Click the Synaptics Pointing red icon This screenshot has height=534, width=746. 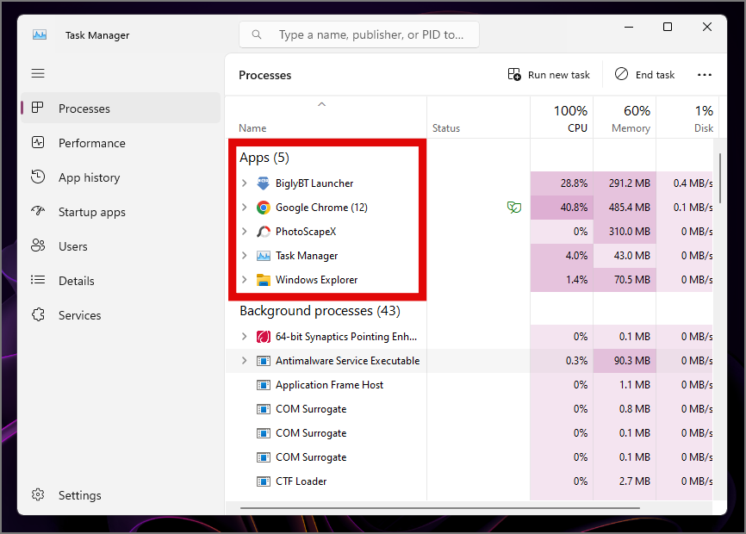point(263,337)
